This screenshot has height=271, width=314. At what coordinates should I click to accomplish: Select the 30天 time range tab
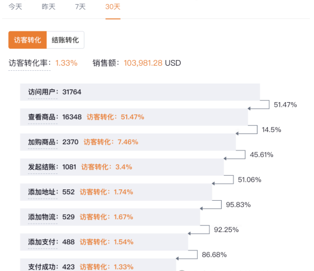(113, 7)
